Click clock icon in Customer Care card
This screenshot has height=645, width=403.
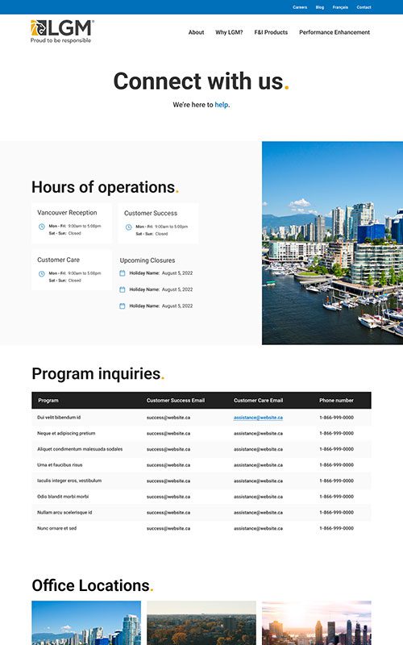click(42, 274)
